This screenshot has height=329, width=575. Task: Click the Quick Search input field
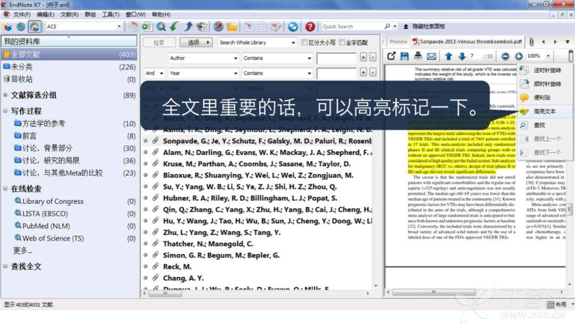tap(352, 27)
